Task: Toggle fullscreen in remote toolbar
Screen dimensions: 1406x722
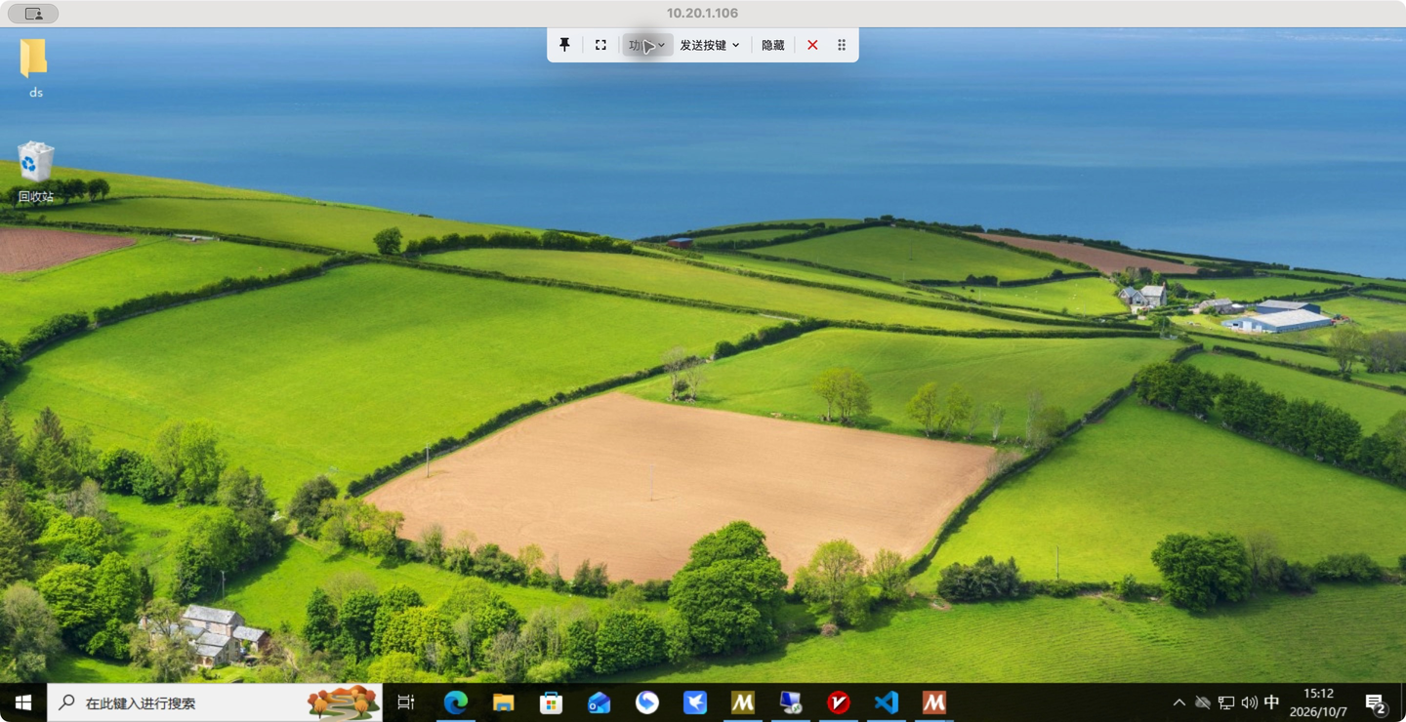Action: click(x=600, y=45)
